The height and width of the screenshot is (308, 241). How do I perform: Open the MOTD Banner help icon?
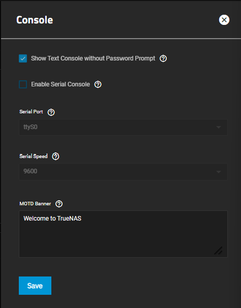click(59, 204)
